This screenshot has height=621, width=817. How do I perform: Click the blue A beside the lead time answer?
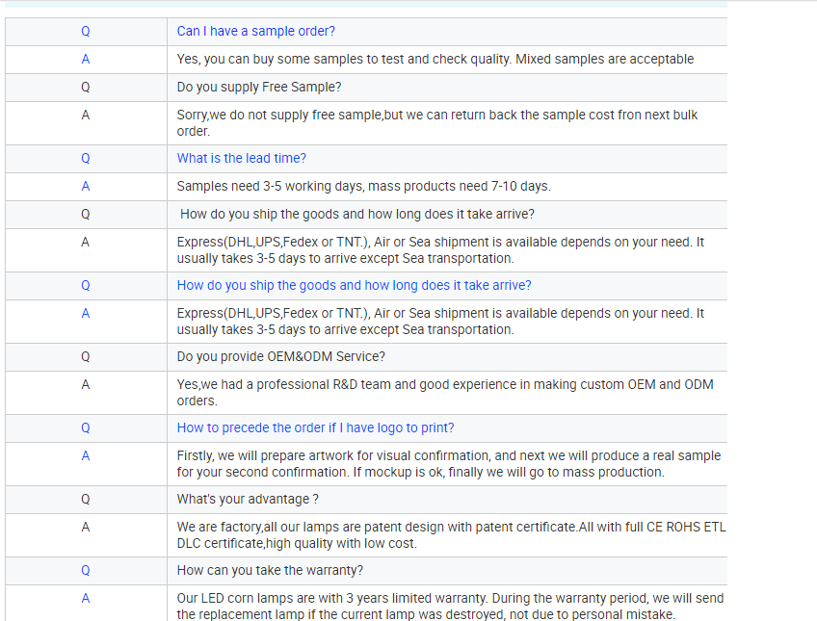coord(86,187)
